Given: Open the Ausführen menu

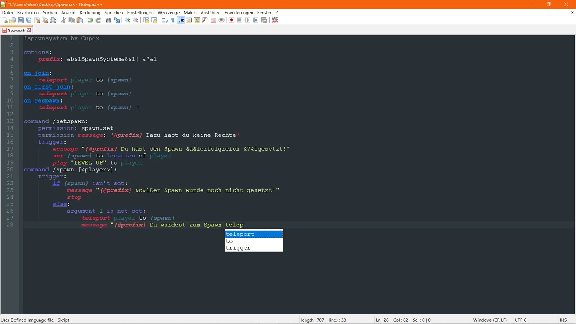Looking at the screenshot, I should click(211, 13).
